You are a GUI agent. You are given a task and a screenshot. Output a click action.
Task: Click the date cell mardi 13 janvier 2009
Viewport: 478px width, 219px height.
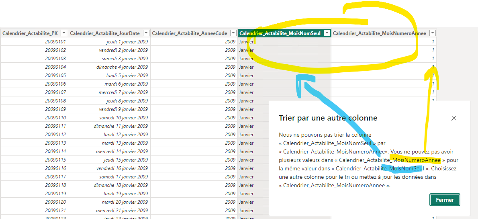pyautogui.click(x=109, y=143)
